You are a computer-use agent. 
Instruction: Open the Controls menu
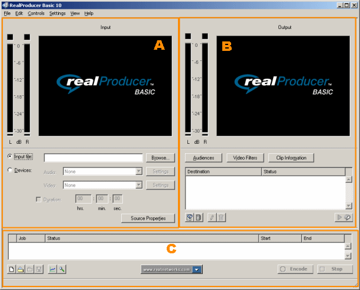[x=35, y=13]
